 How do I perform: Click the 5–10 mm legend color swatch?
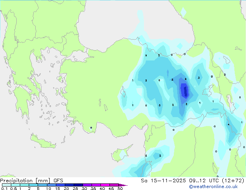42,185
